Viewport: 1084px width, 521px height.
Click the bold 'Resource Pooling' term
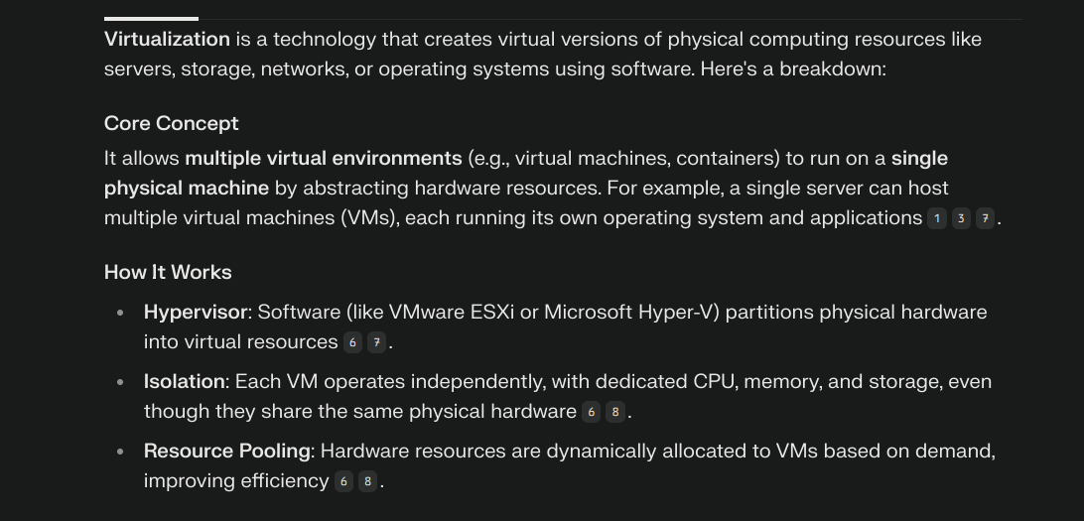(227, 452)
